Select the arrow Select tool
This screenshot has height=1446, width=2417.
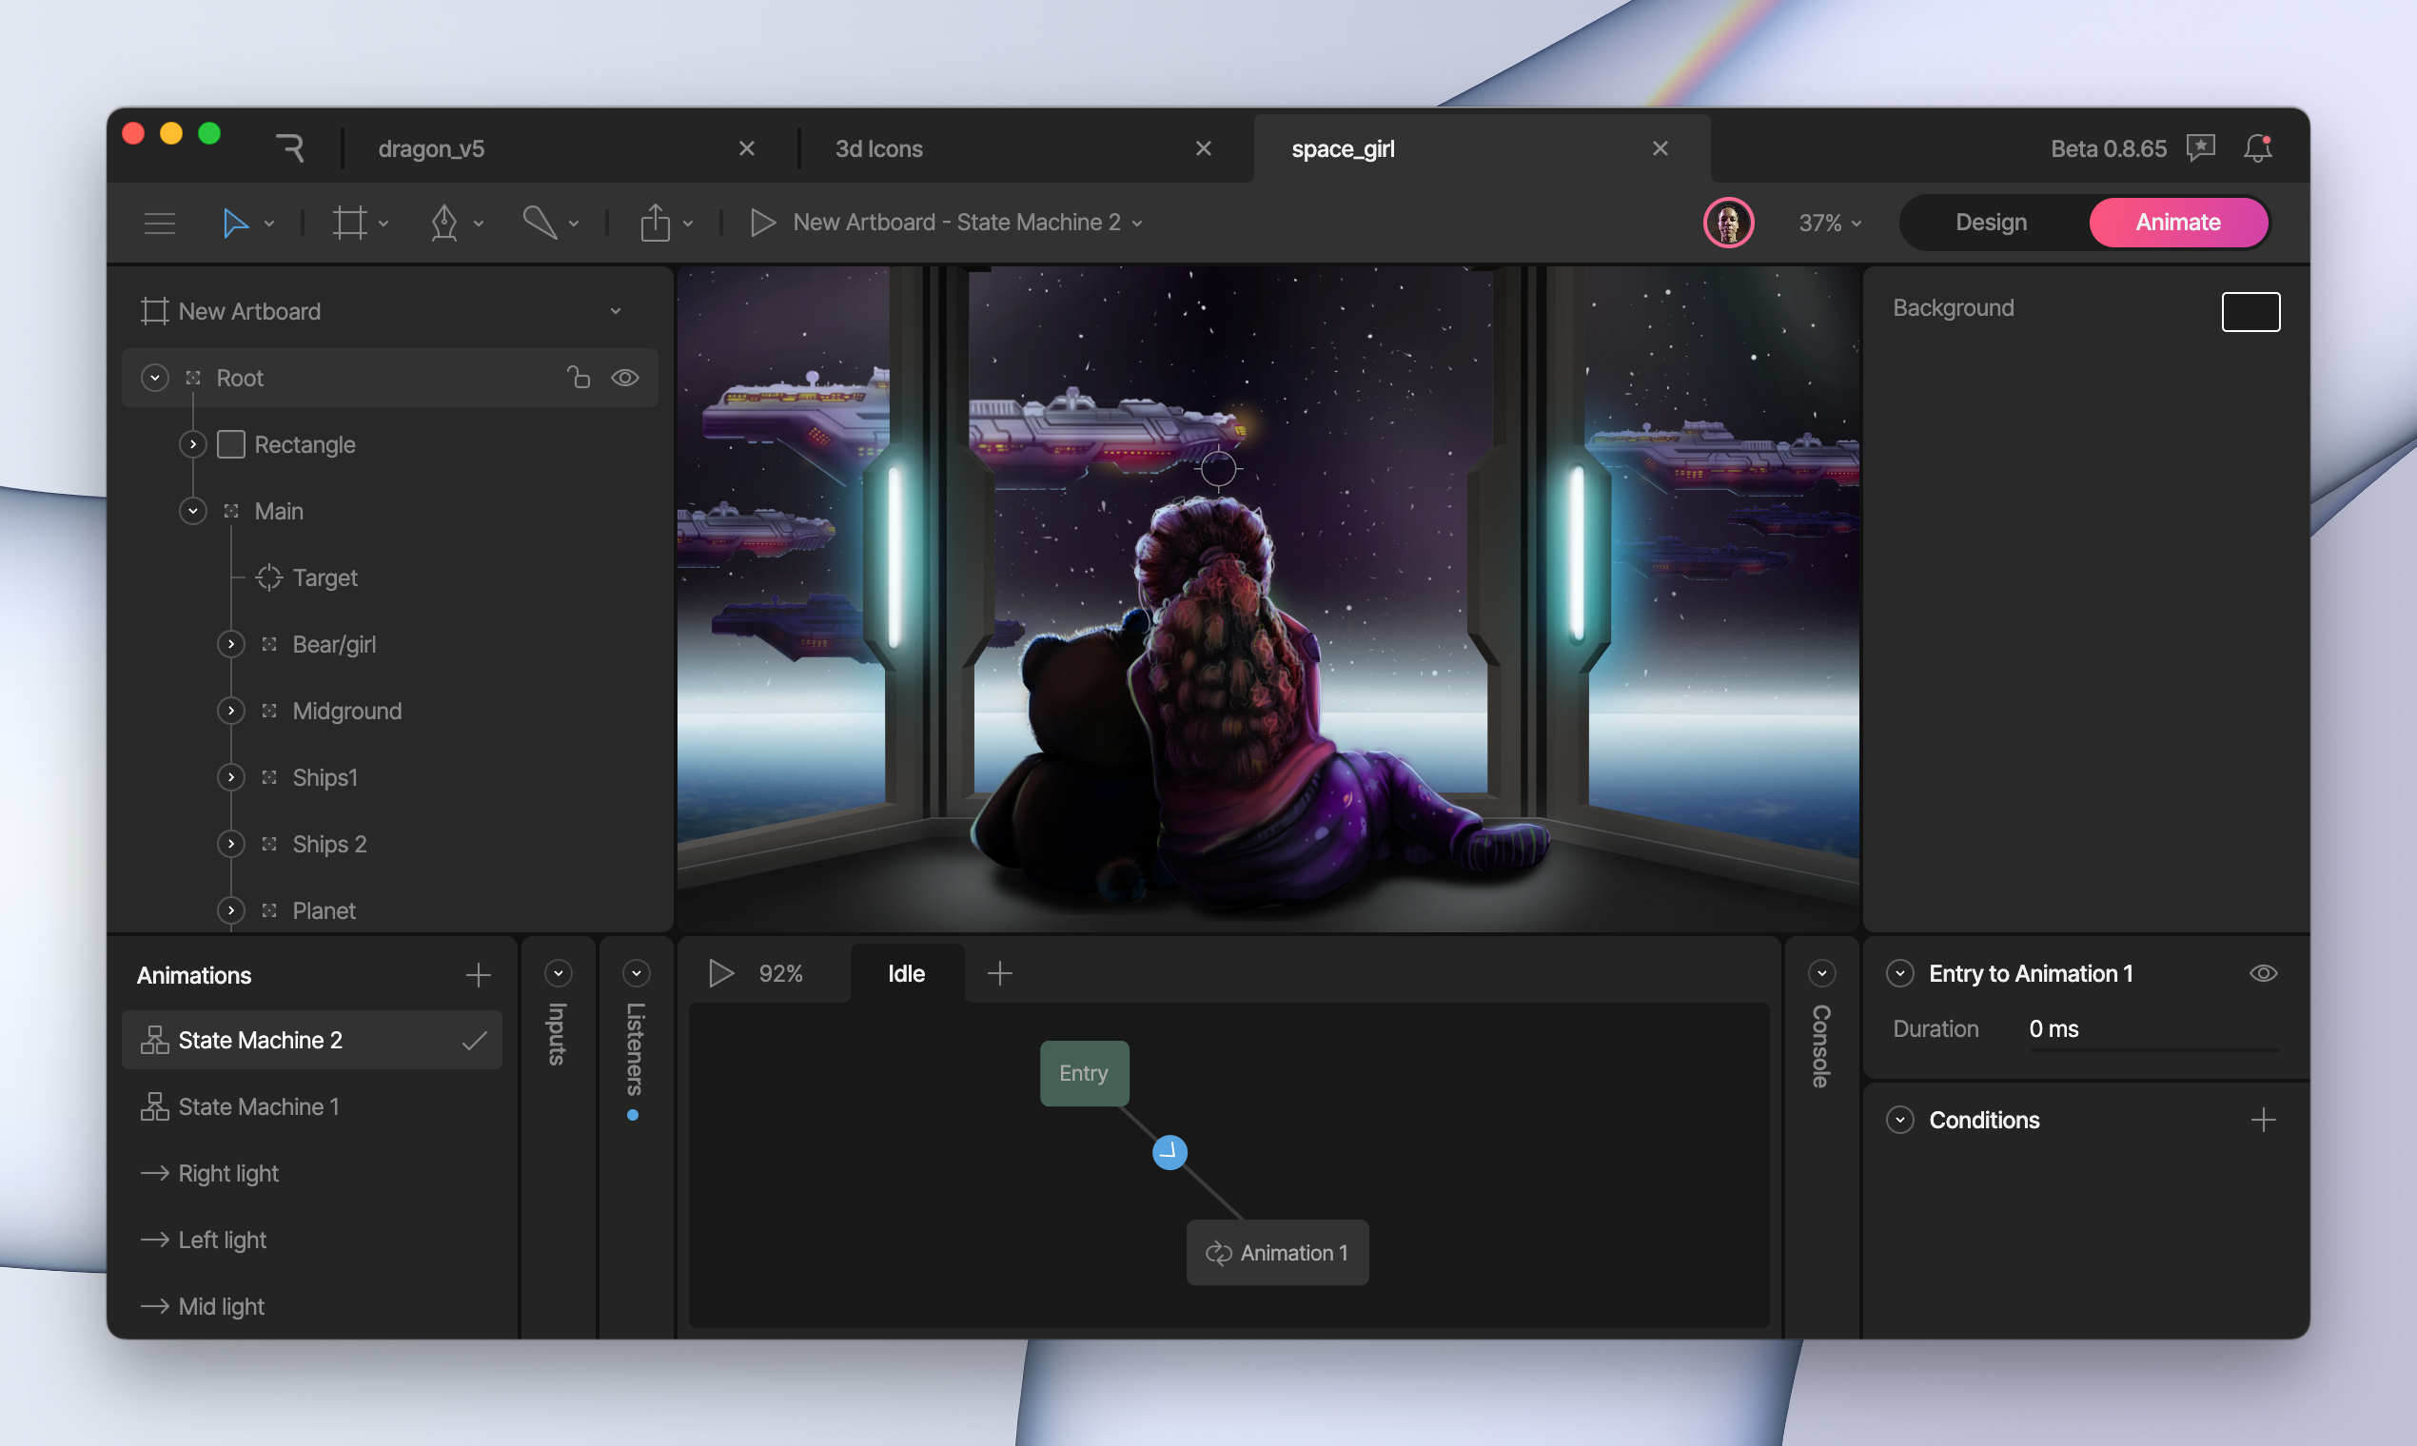point(235,224)
